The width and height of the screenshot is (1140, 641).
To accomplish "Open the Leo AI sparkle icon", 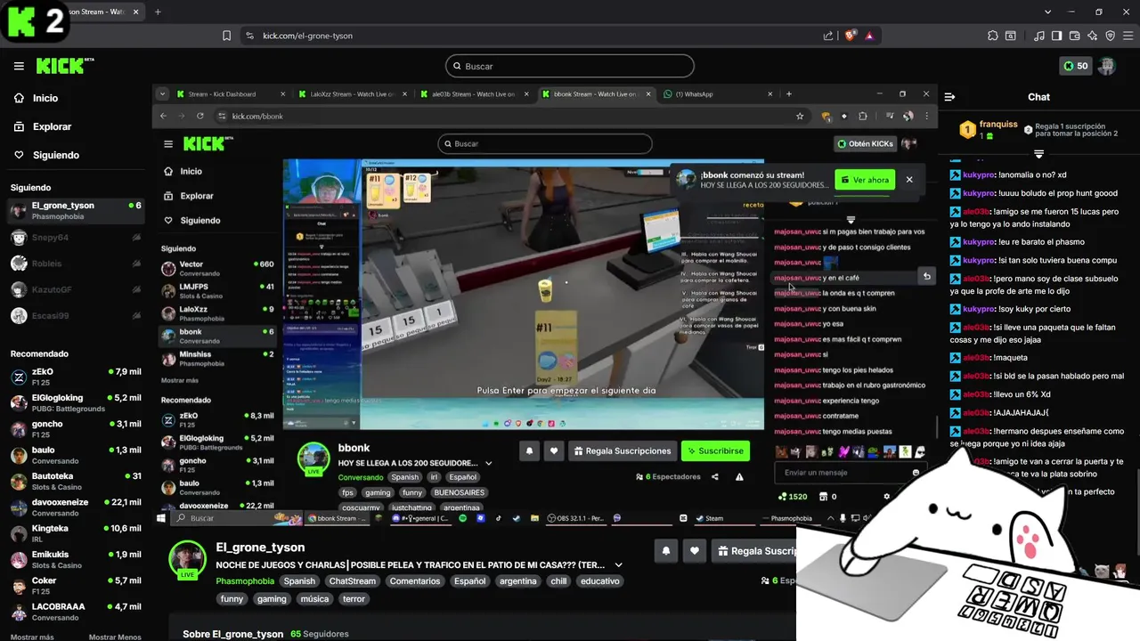I will pyautogui.click(x=1092, y=36).
